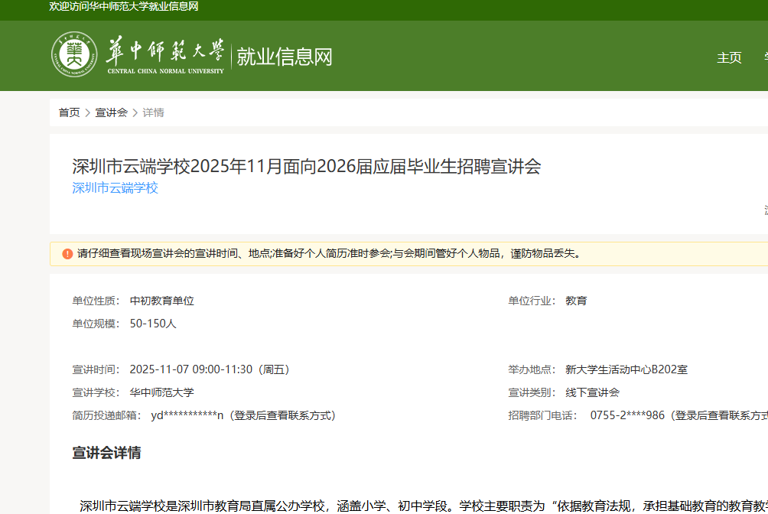The width and height of the screenshot is (768, 514).
Task: Click the notice text about 宣讲时间、地点
Action: pyautogui.click(x=329, y=254)
